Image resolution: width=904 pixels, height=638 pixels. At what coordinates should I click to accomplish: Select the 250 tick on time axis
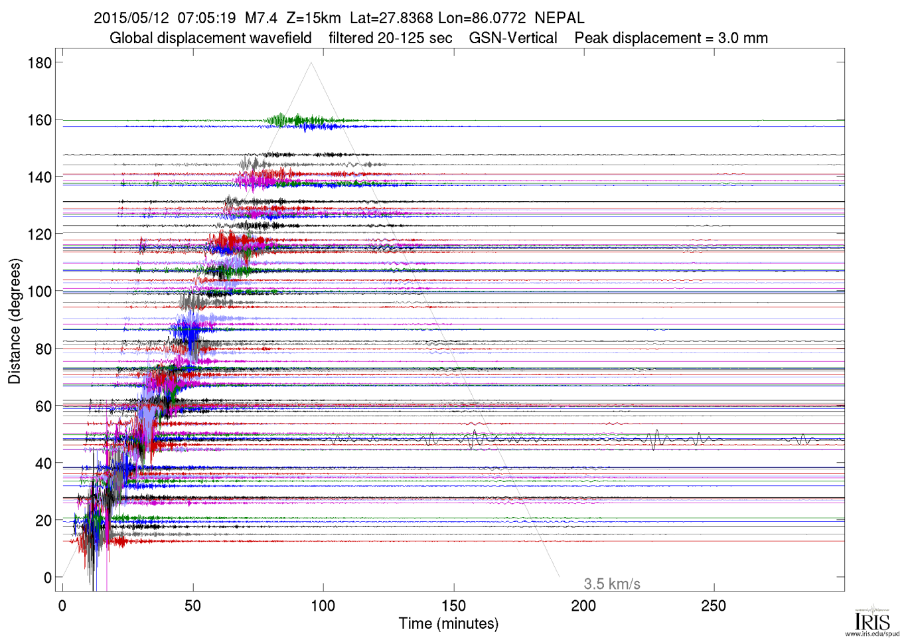click(x=714, y=605)
